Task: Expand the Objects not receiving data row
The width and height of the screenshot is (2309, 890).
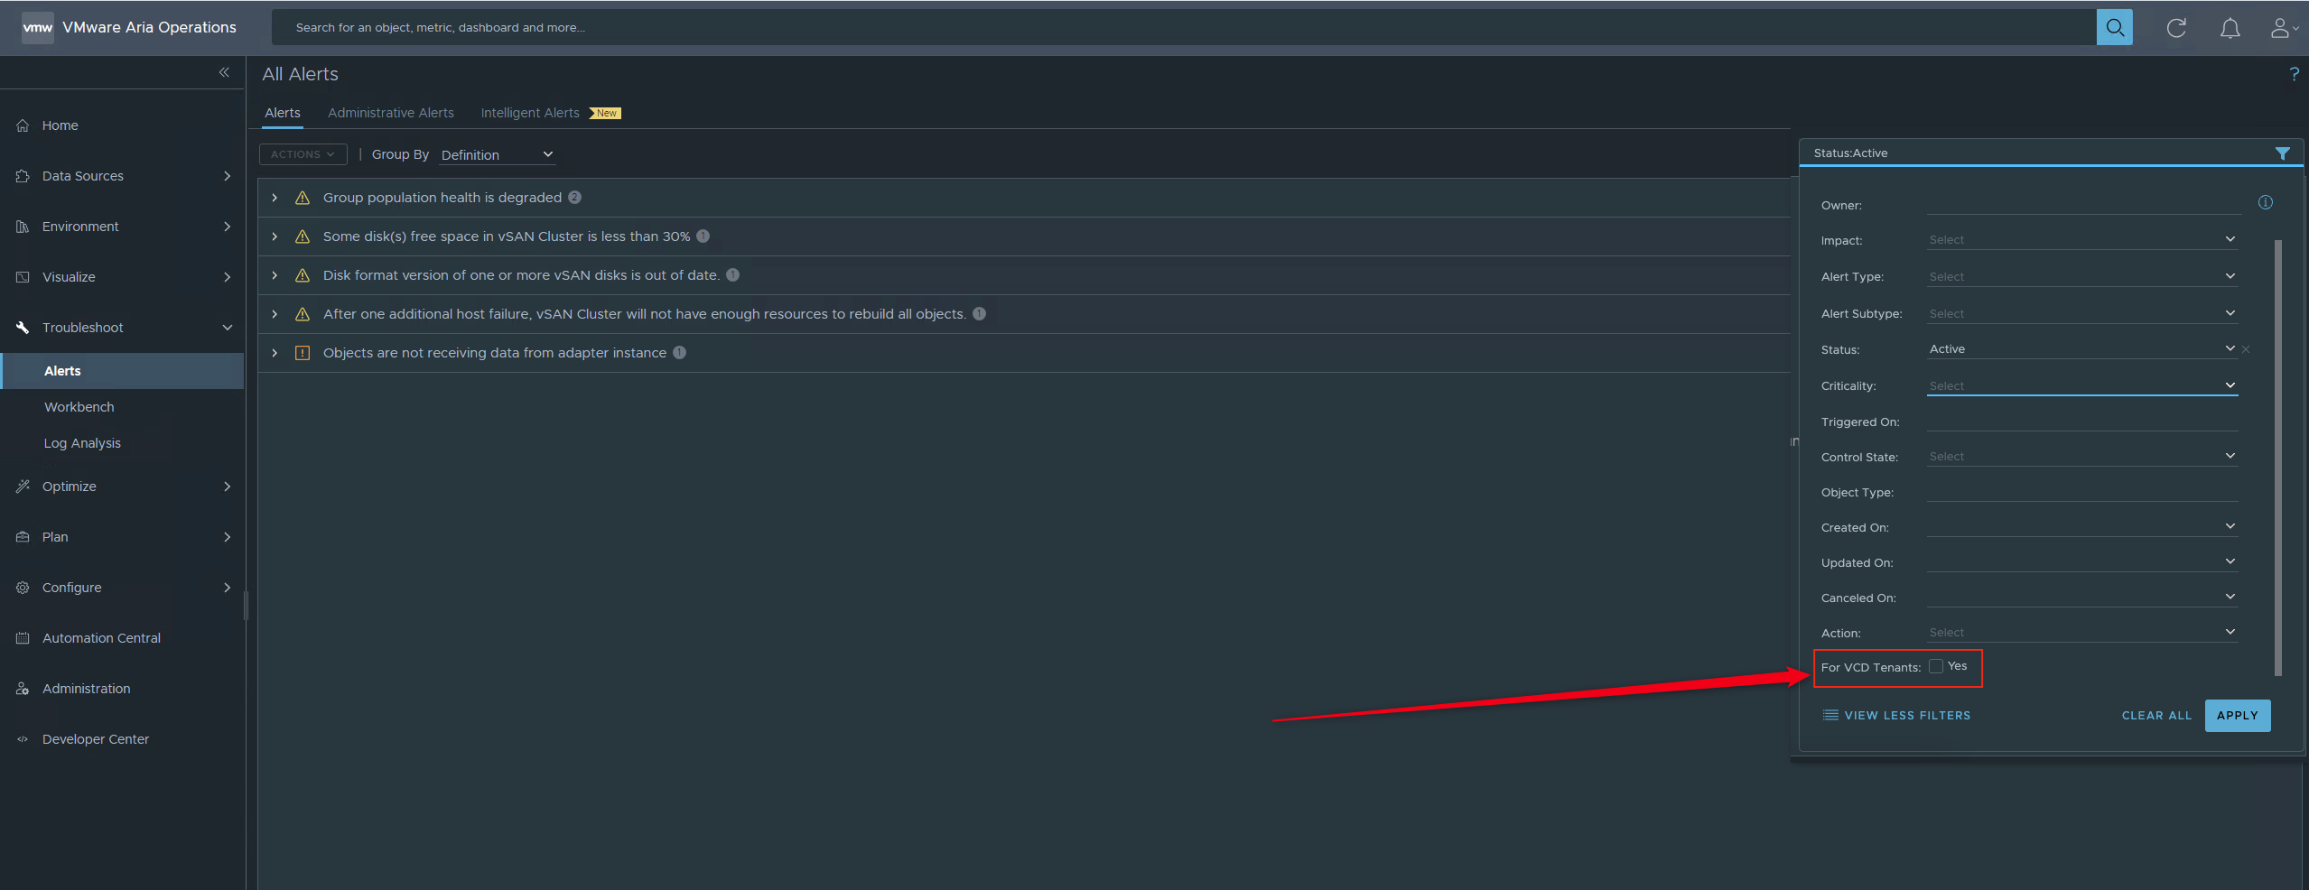Action: pos(275,353)
